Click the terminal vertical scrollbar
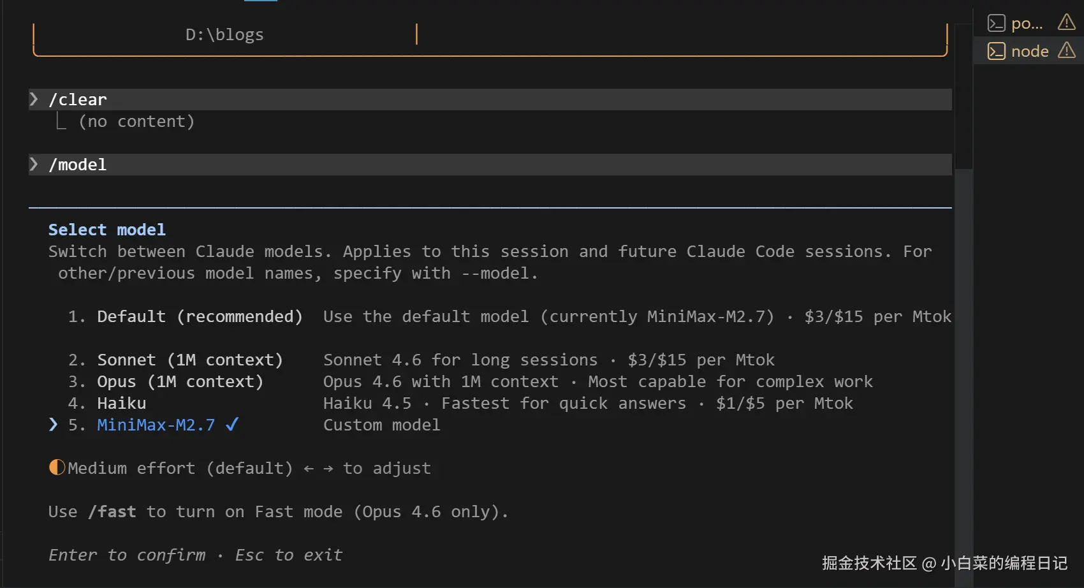The image size is (1084, 588). point(963,89)
